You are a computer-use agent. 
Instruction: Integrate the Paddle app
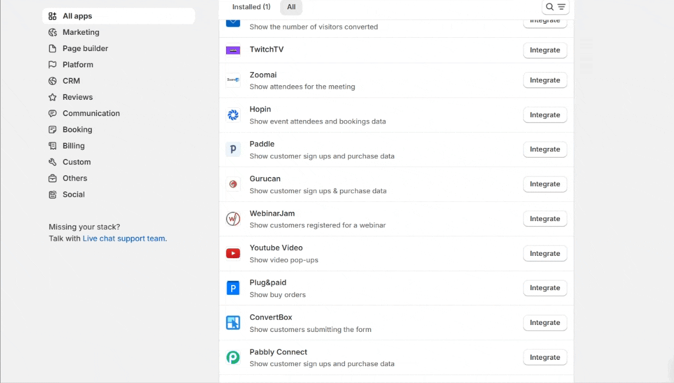(x=544, y=149)
